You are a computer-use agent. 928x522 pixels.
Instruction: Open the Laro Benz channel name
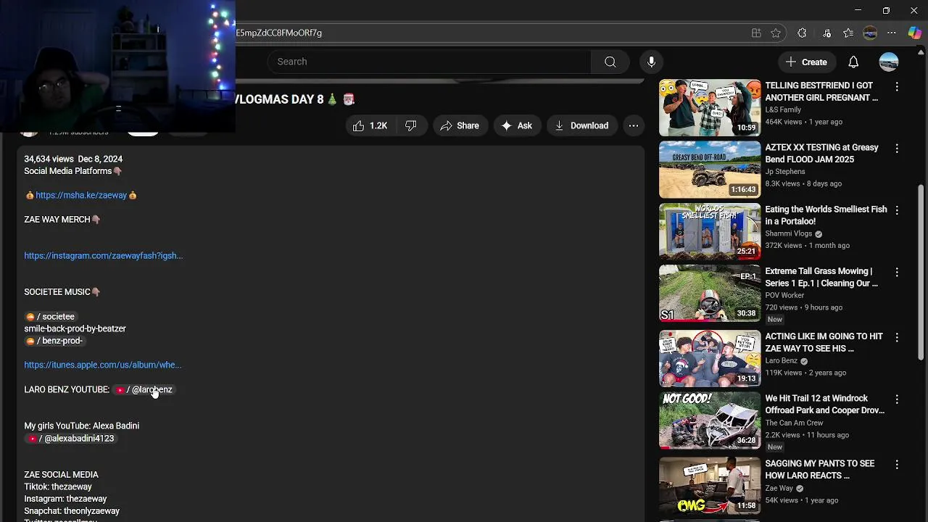pyautogui.click(x=781, y=360)
